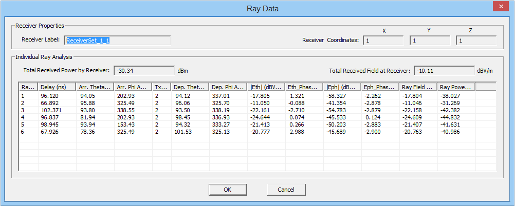Sort by Delay (ns) column header

pyautogui.click(x=57, y=87)
